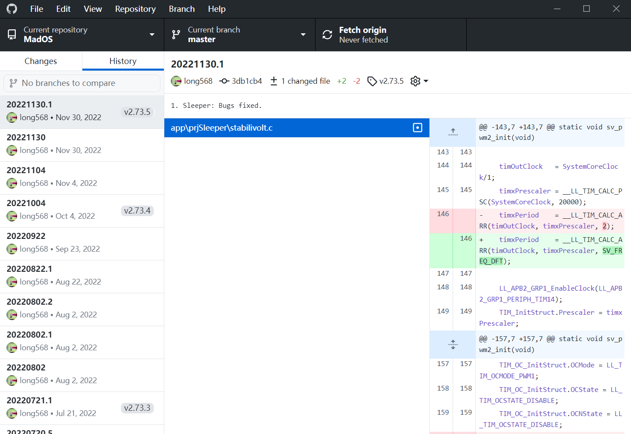Click the branch icon beside master

point(176,35)
